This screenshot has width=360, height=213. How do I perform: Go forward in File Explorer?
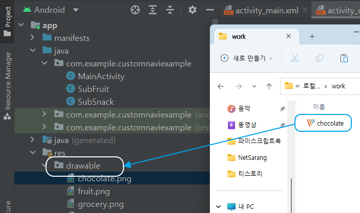(x=239, y=86)
